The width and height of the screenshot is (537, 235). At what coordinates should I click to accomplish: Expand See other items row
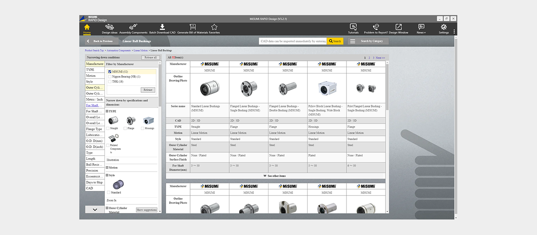[x=275, y=176]
